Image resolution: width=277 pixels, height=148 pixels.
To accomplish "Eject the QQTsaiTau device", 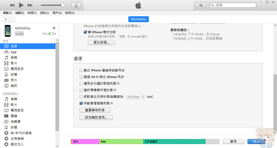I will click(54, 28).
